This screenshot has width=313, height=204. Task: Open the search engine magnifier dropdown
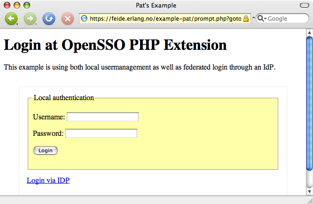262,18
